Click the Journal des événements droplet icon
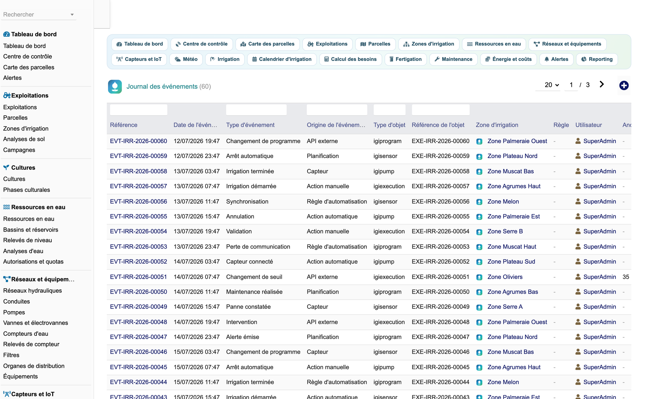 coord(115,86)
